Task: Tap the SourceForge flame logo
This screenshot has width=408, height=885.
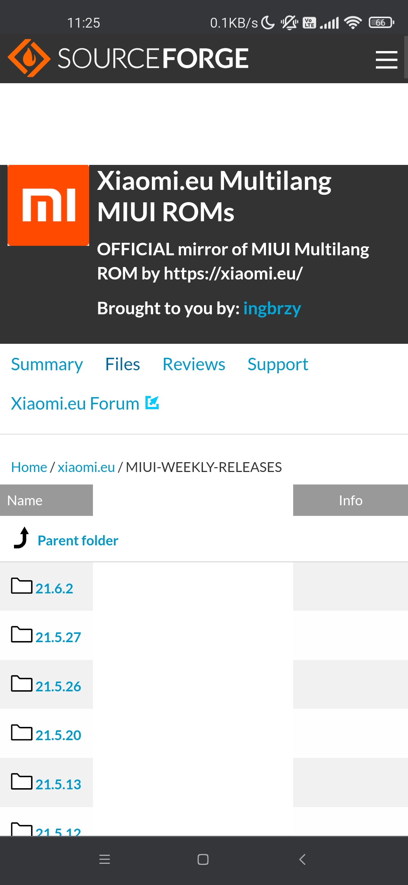Action: point(29,58)
